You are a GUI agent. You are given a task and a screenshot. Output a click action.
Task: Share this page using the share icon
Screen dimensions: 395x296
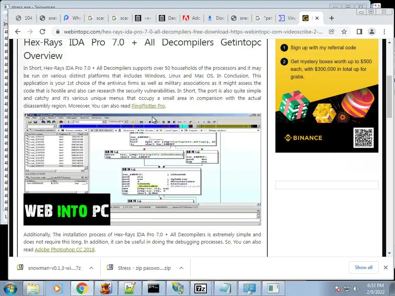(331, 32)
